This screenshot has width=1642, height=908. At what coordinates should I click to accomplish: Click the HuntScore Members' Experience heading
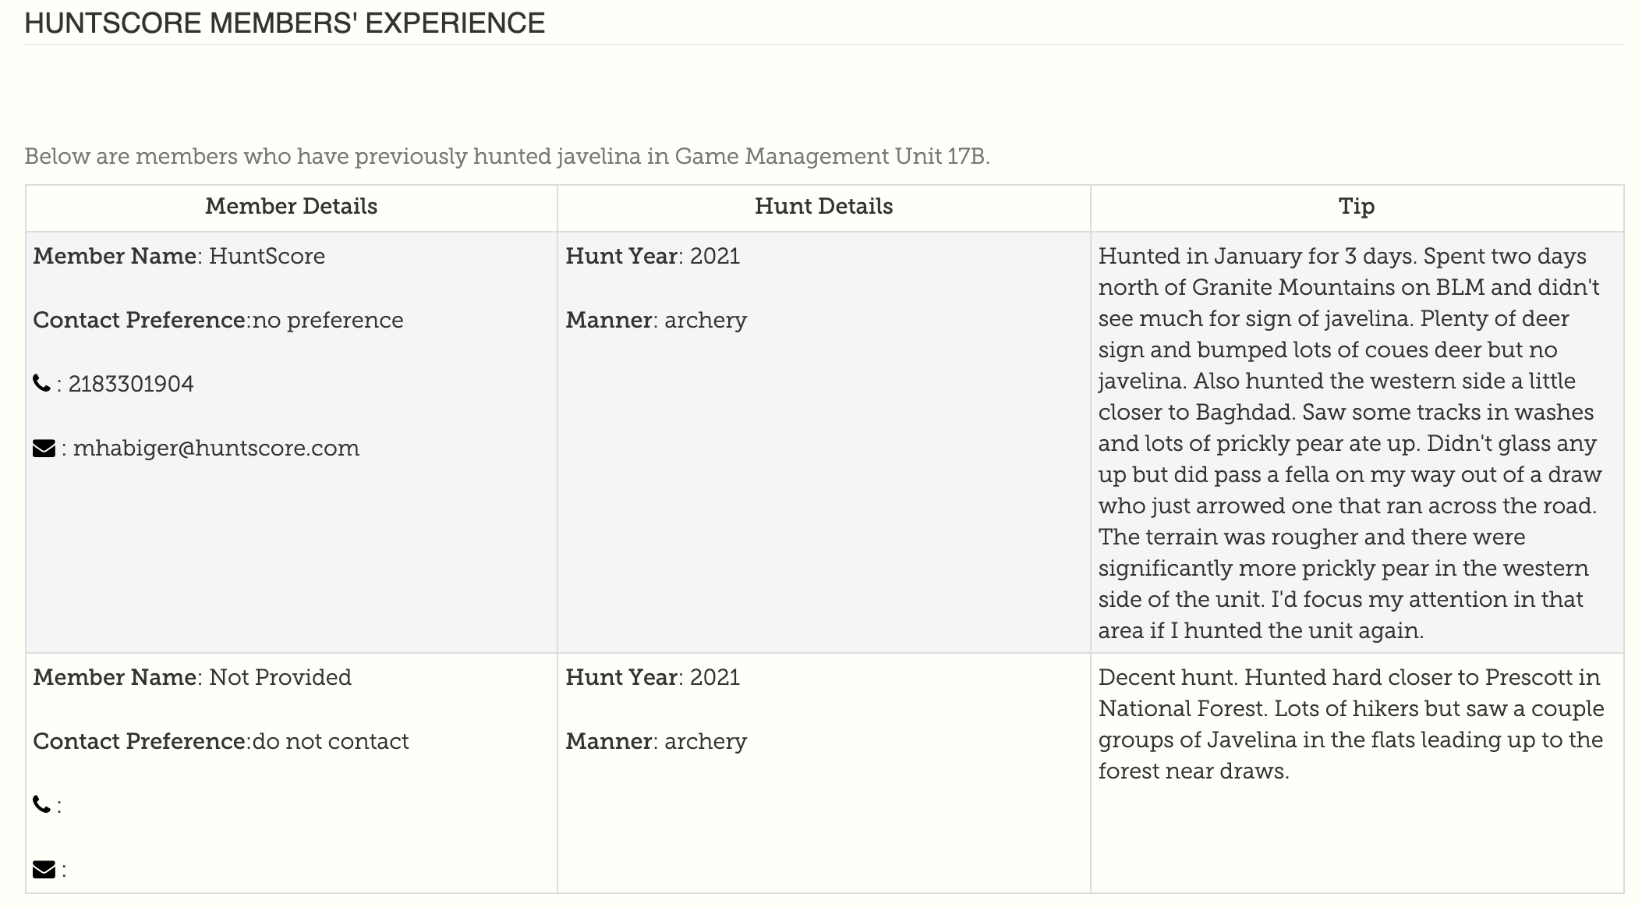point(285,23)
